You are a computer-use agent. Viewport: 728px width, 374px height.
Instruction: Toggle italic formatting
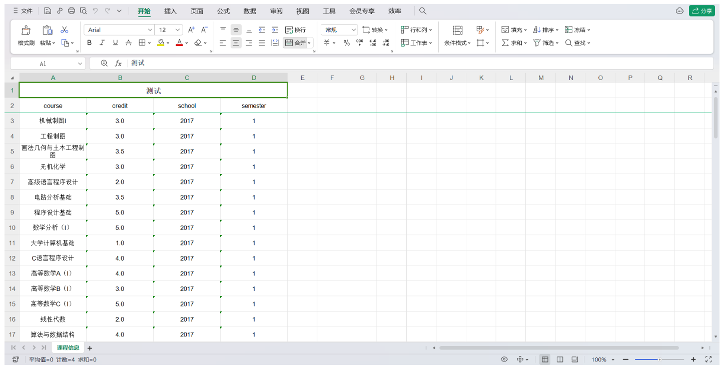(x=103, y=43)
